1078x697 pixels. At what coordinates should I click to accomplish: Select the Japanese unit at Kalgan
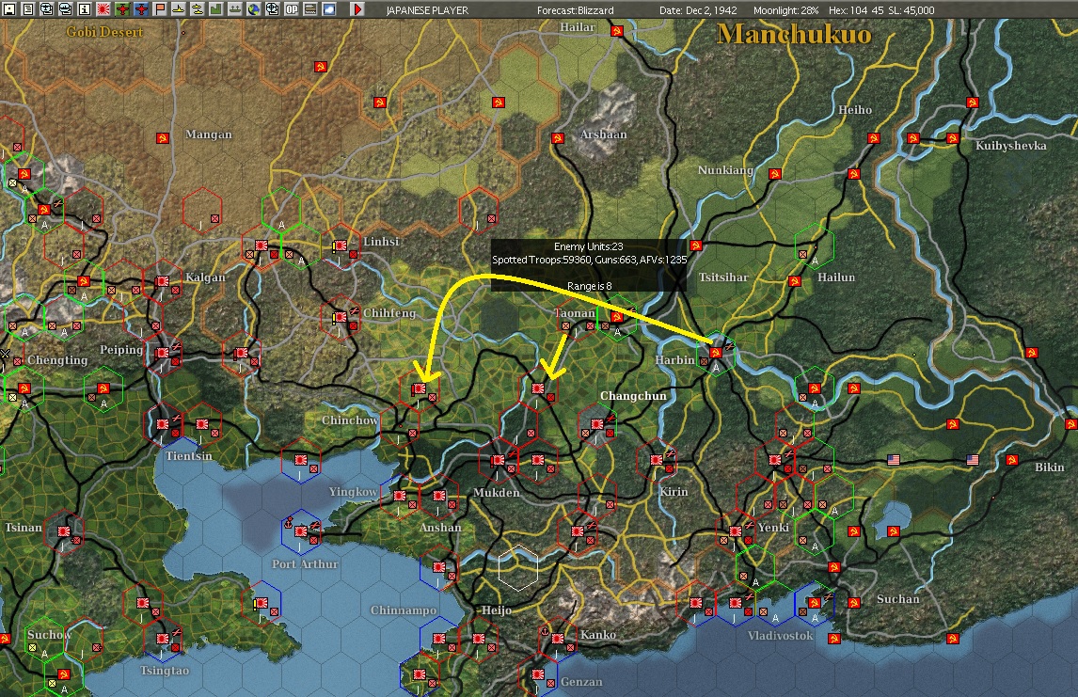pos(162,281)
